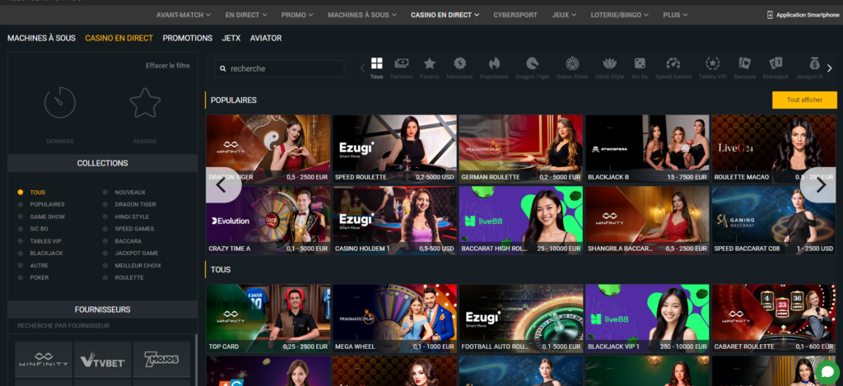Go to the Promotions tab
The width and height of the screenshot is (843, 386).
tap(187, 38)
